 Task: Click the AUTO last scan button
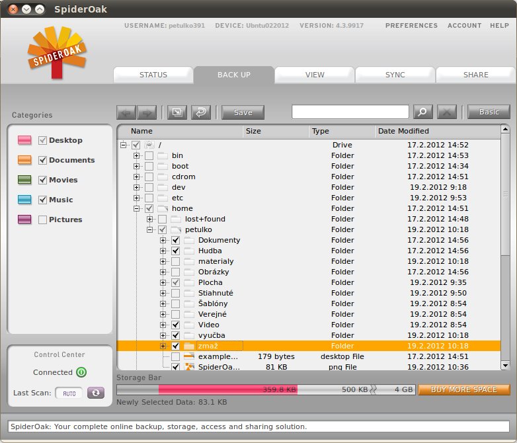tap(69, 393)
